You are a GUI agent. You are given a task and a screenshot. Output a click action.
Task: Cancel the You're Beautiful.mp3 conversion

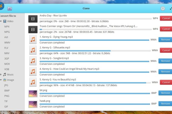pos(166,82)
